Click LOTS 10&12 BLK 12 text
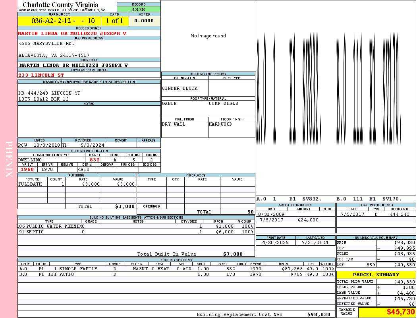Viewport: 417px width, 318px height. pos(44,99)
